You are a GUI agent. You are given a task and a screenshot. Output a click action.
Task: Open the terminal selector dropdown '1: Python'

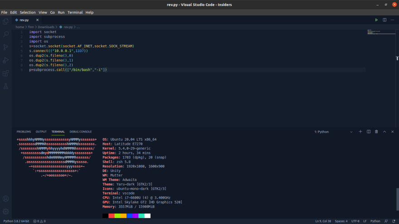point(333,132)
